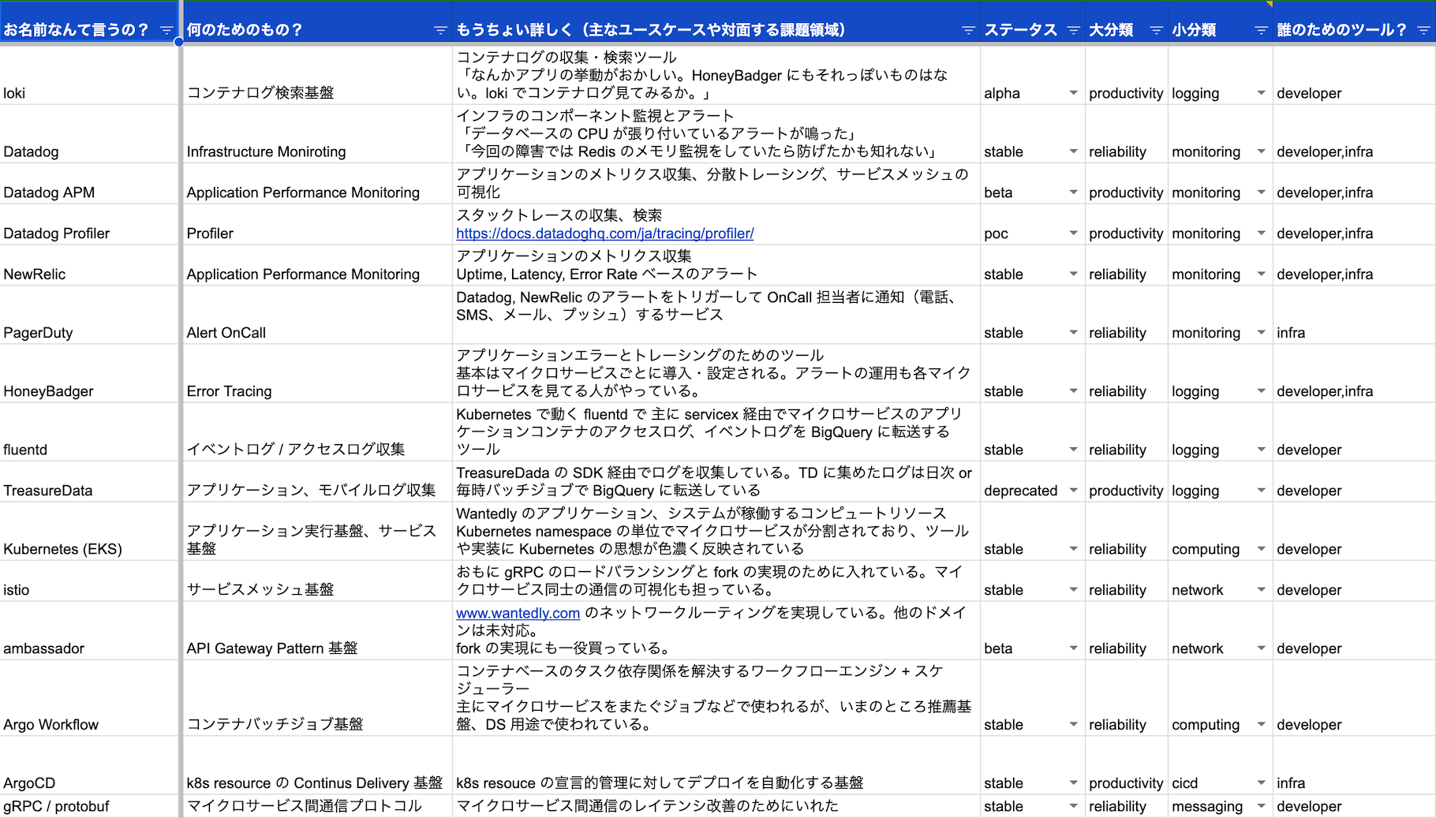
Task: Follow the www.wantedly.com hyperlink
Action: (x=518, y=613)
